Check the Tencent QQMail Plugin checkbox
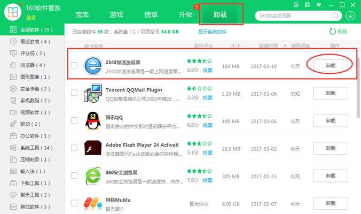This screenshot has width=361, height=214. 74,93
